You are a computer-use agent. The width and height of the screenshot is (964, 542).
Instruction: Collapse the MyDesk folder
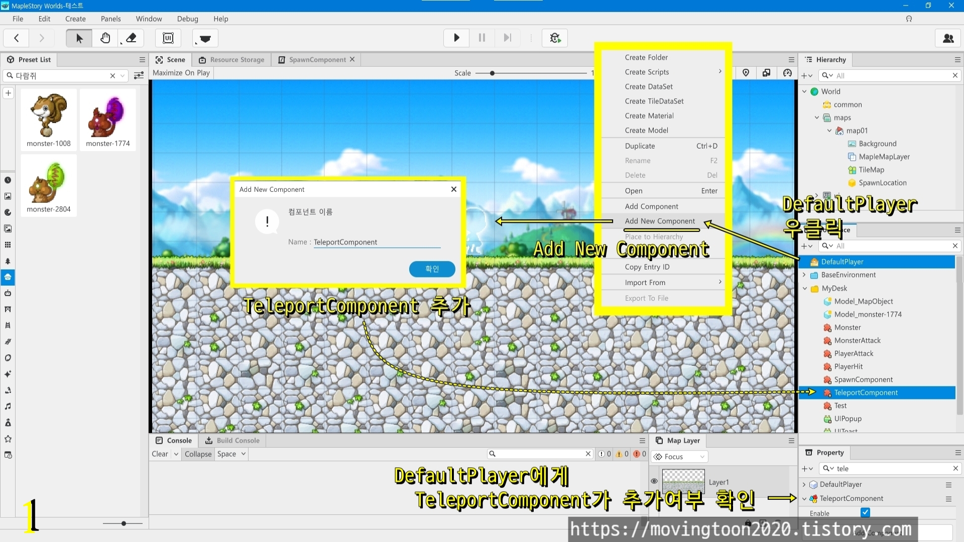805,288
